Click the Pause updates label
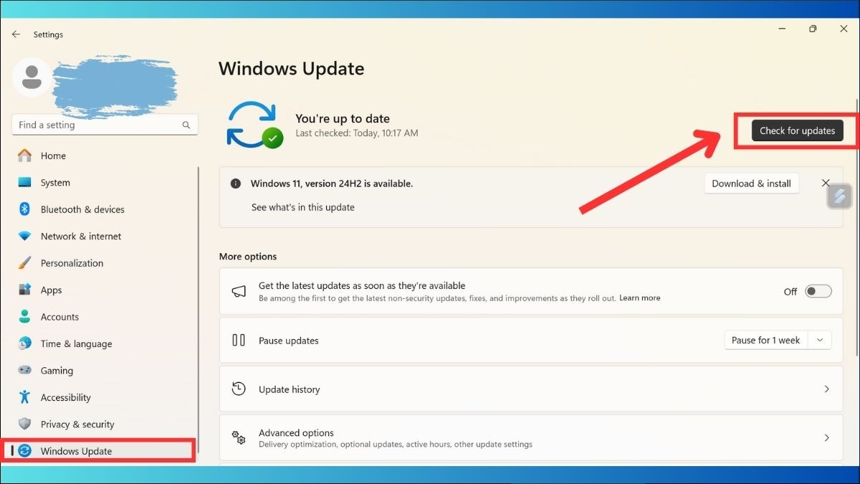Image resolution: width=860 pixels, height=484 pixels. [288, 341]
